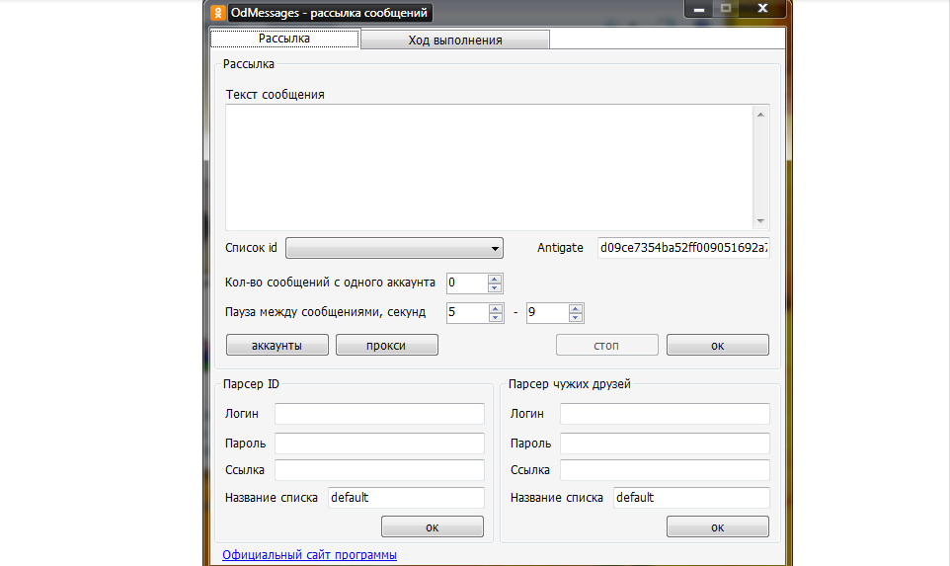Increase minimum pause seconds value
Viewport: 950px width, 566px height.
[495, 308]
